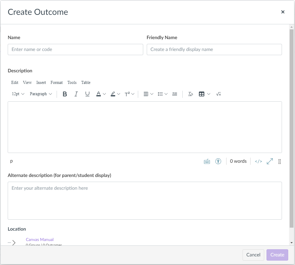Apply underline formatting

click(87, 94)
